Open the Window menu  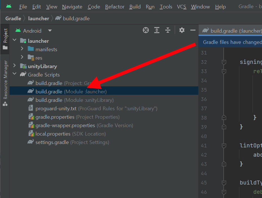click(201, 7)
